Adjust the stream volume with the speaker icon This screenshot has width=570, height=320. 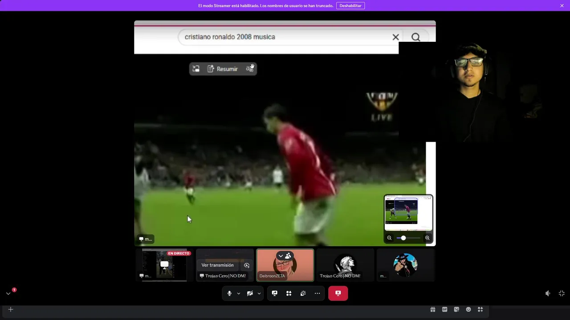coord(548,293)
